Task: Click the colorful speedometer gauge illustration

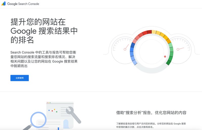Action: [151, 50]
